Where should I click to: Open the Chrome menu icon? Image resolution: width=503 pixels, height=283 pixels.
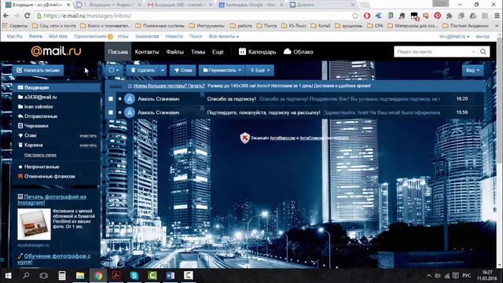[x=497, y=16]
